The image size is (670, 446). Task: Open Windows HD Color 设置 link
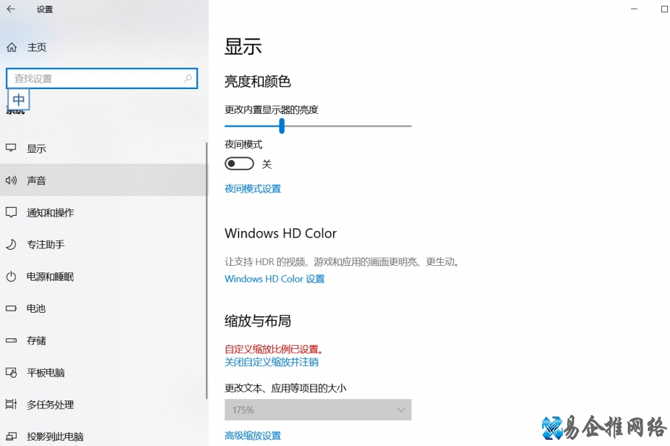pos(274,279)
